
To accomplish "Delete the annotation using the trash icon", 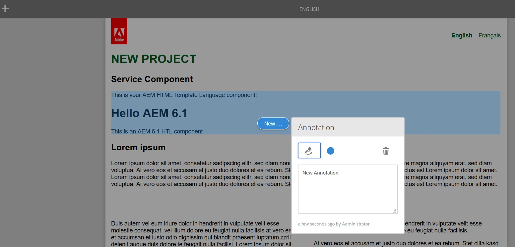I will [x=386, y=151].
